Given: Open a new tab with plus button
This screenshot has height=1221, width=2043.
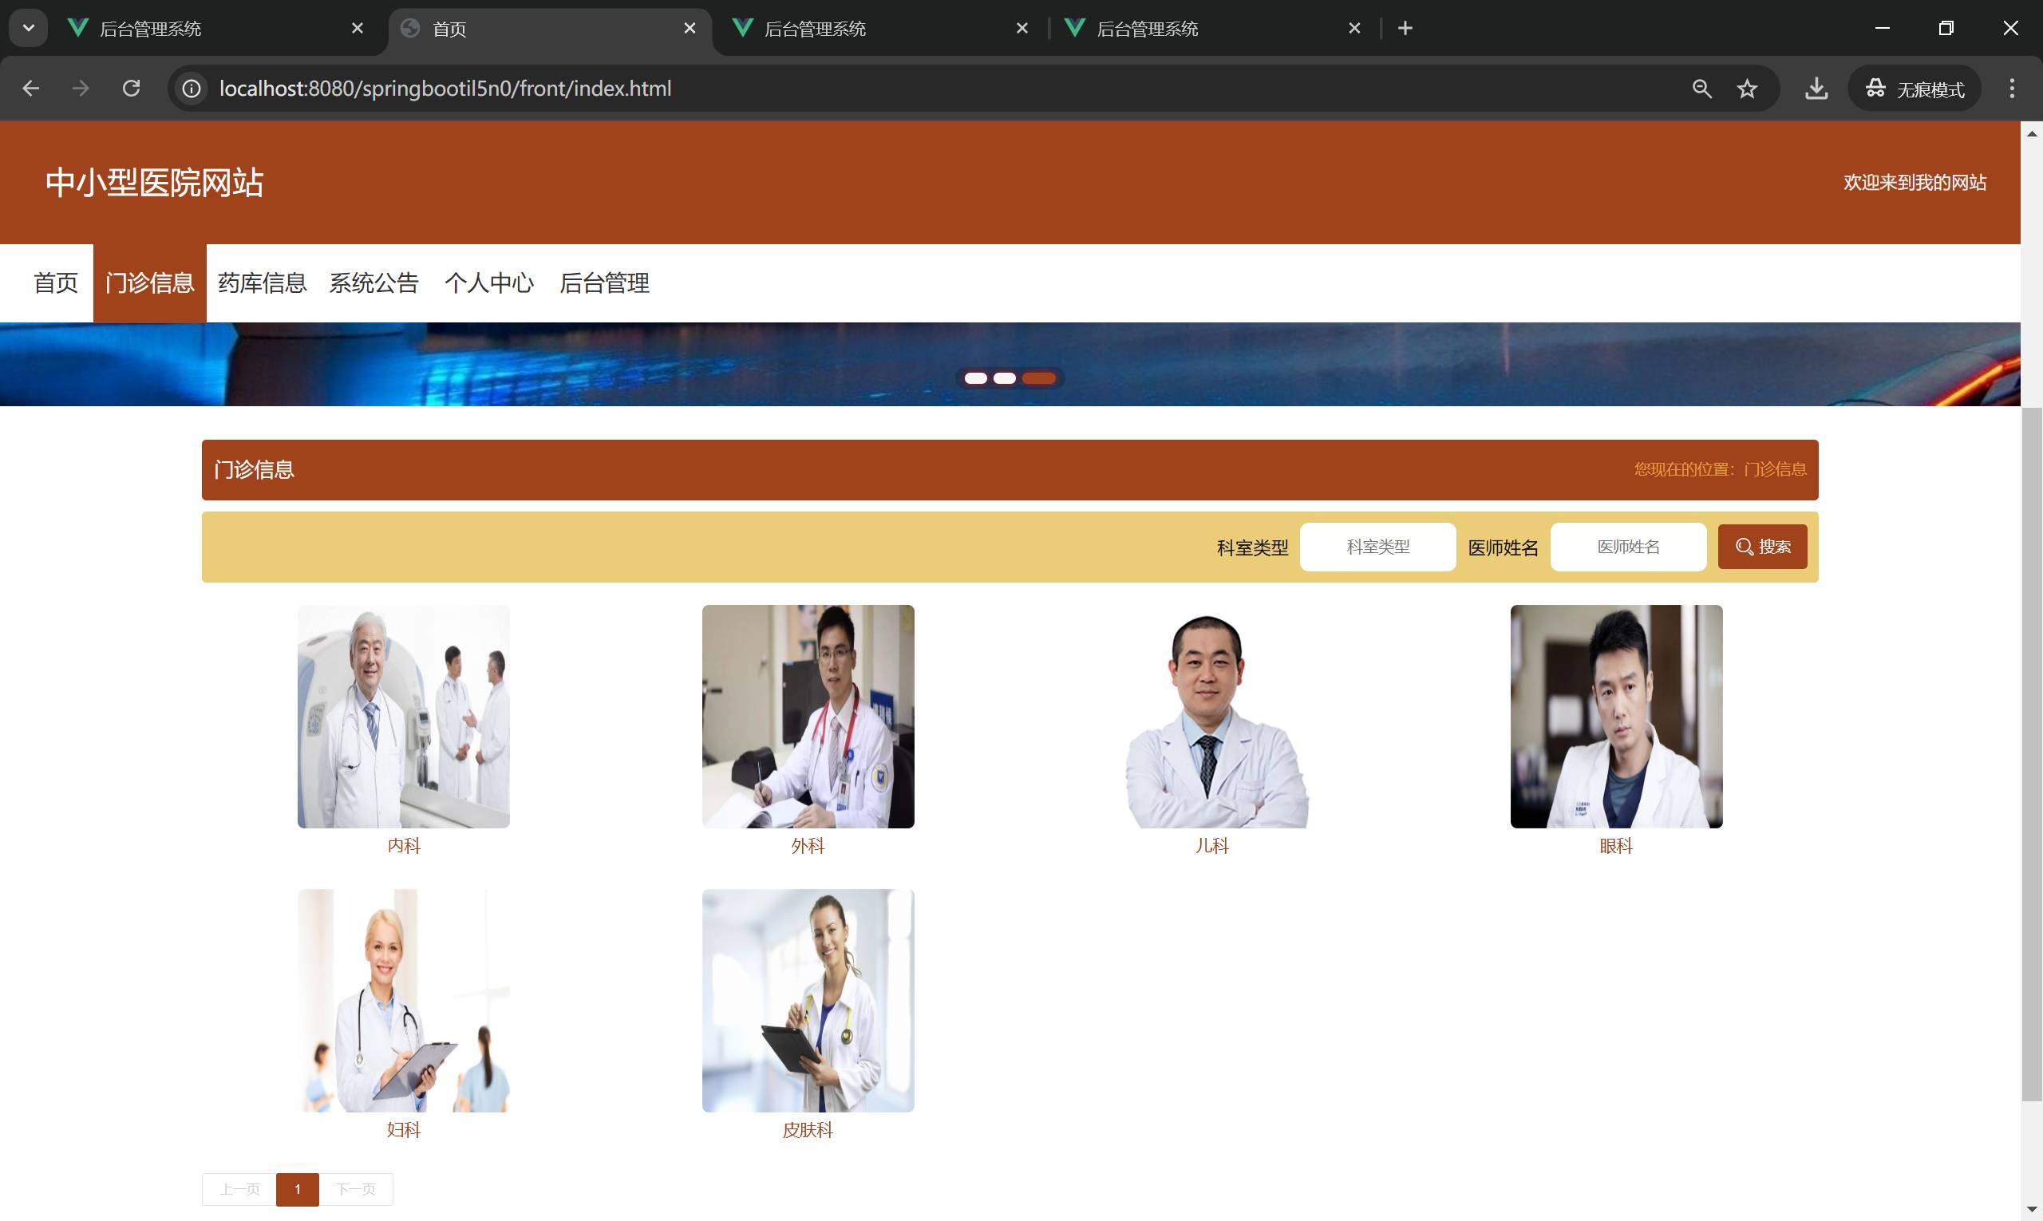Looking at the screenshot, I should 1405,28.
